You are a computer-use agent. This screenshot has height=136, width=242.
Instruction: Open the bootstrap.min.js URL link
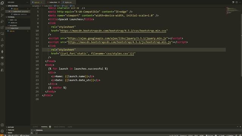[119, 42]
